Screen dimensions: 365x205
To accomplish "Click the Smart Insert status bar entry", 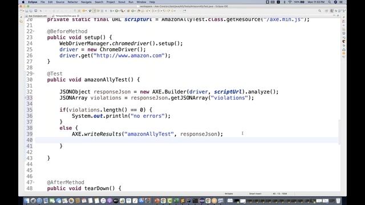I will (255, 194).
